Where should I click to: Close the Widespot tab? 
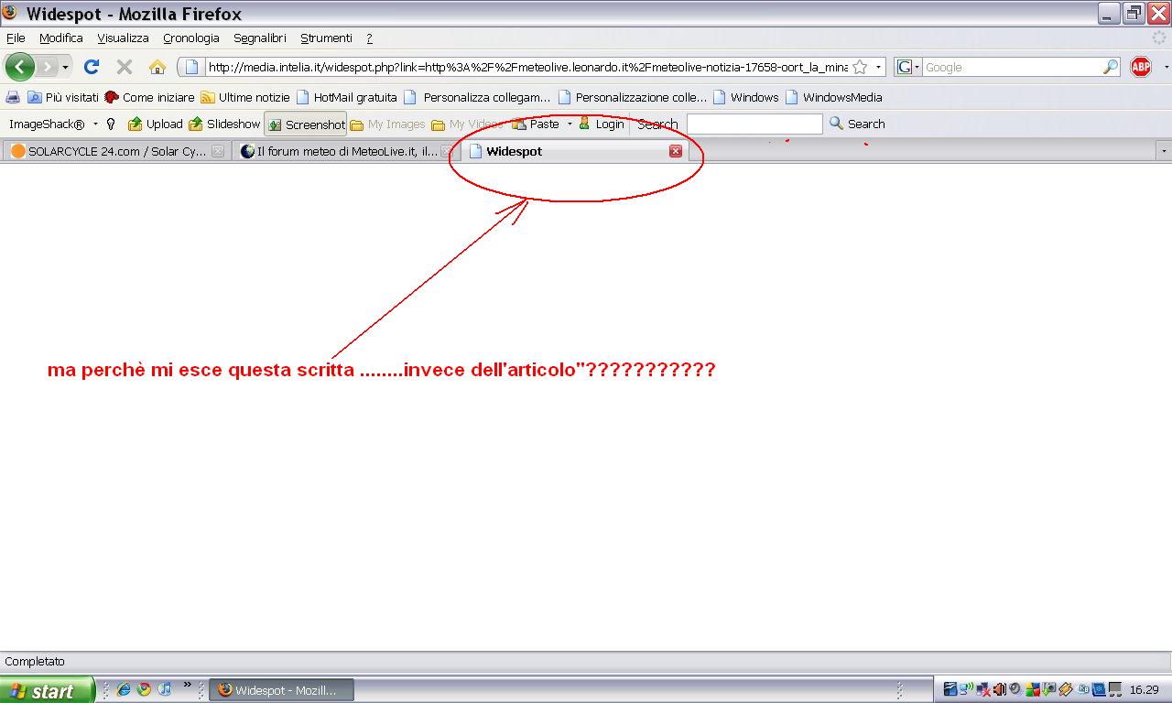[x=676, y=151]
